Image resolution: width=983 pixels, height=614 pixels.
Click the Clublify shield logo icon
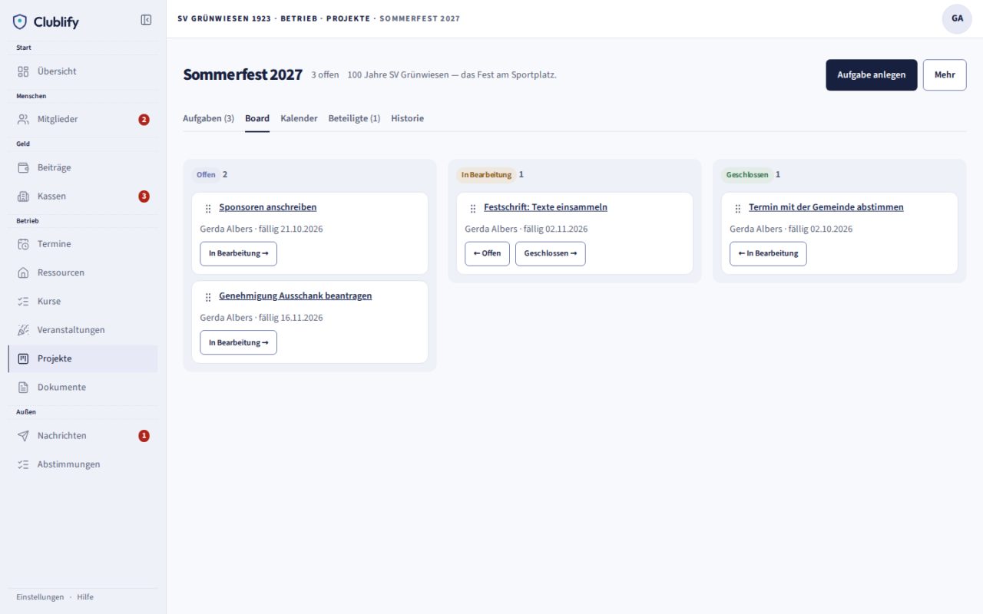pos(20,21)
